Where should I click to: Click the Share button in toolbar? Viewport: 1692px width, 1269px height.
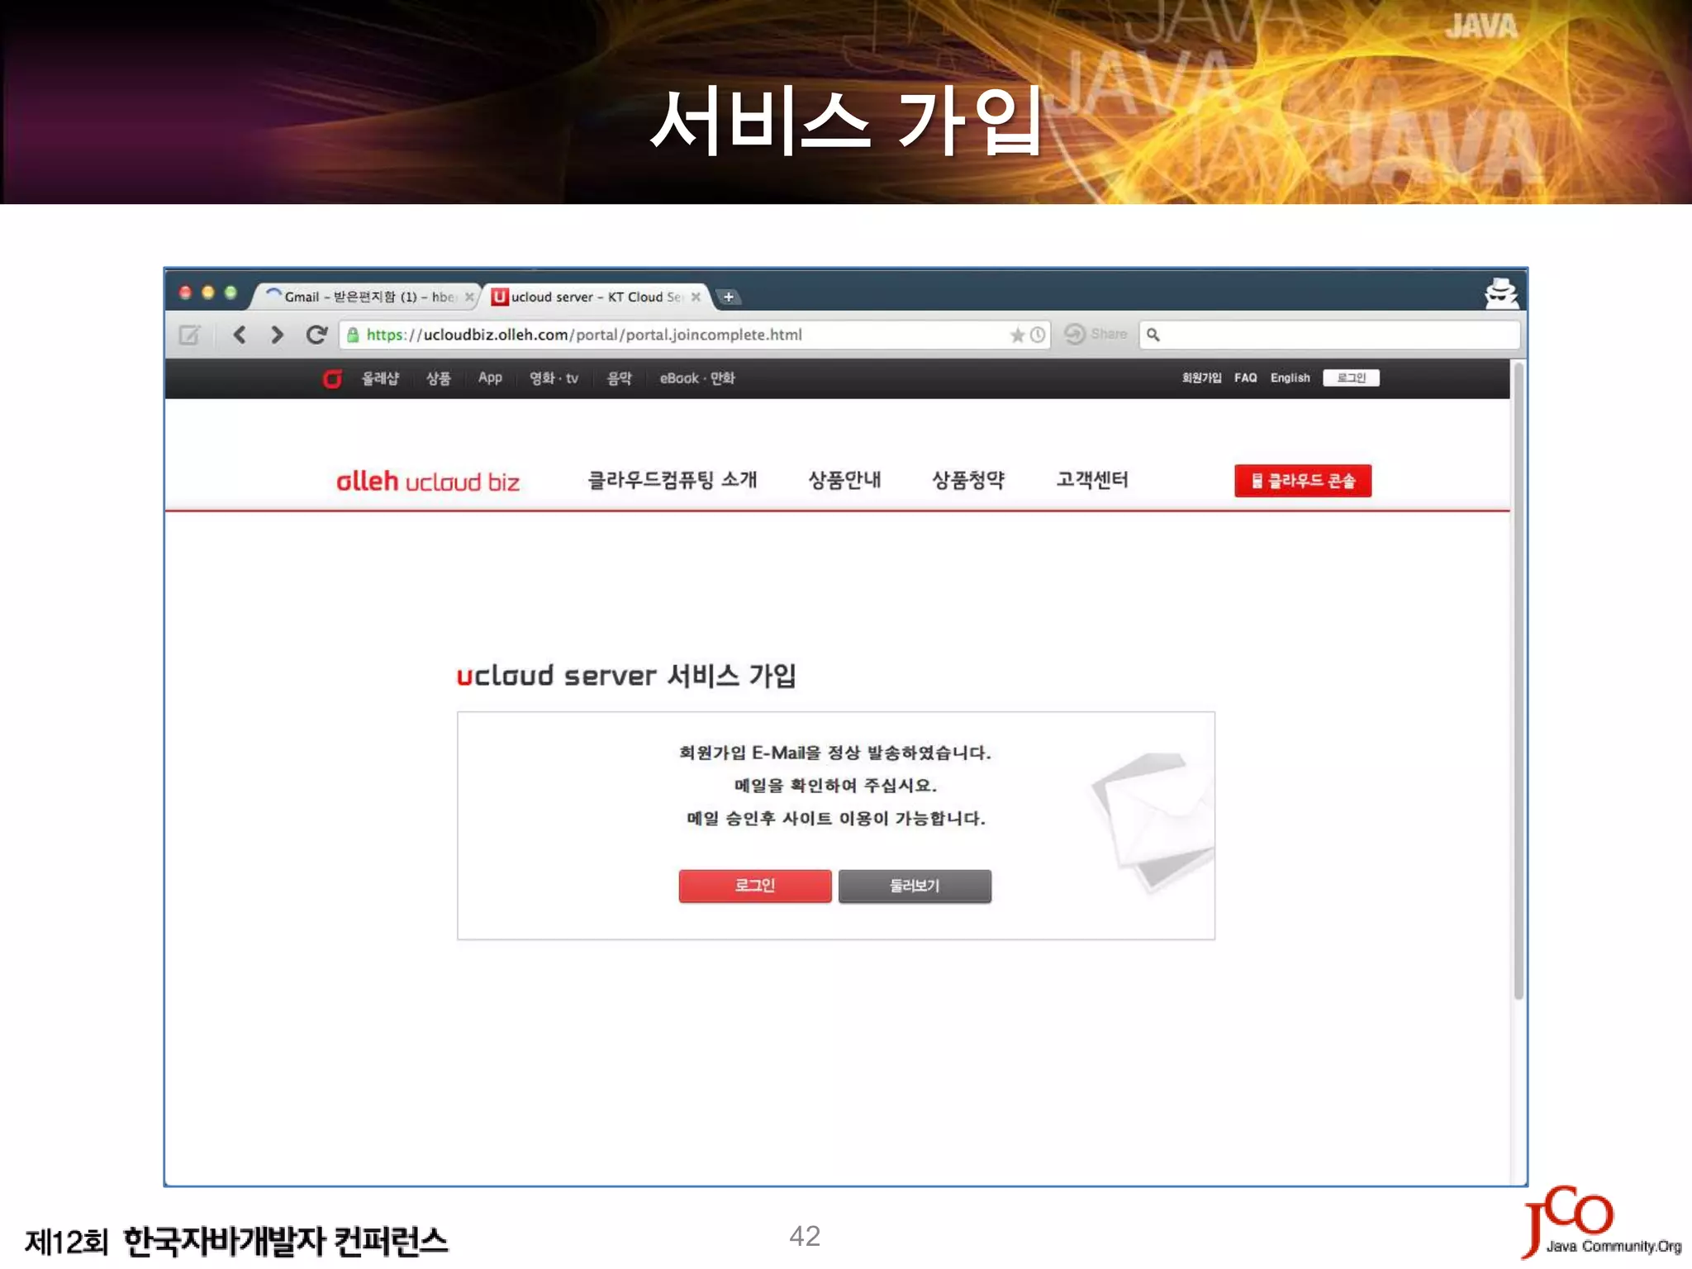[1096, 334]
